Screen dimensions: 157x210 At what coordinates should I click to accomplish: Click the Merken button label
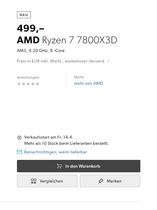[114, 181]
